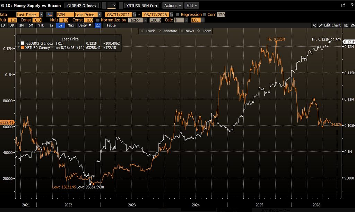
Task: Open the Actions menu
Action: [x=173, y=6]
